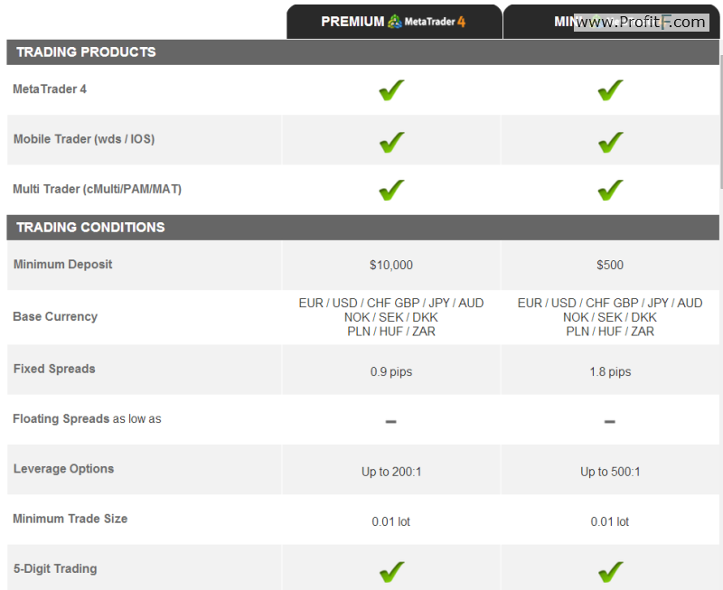Click the 5-Digit Trading row label
The width and height of the screenshot is (723, 590).
coord(55,569)
